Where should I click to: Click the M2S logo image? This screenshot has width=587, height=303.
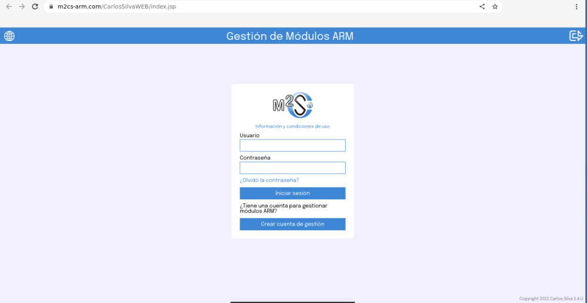293,105
